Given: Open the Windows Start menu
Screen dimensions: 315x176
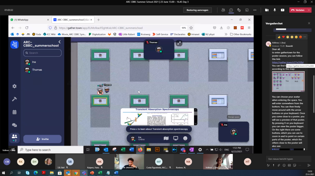Looking at the screenshot, I should (x=3, y=173).
